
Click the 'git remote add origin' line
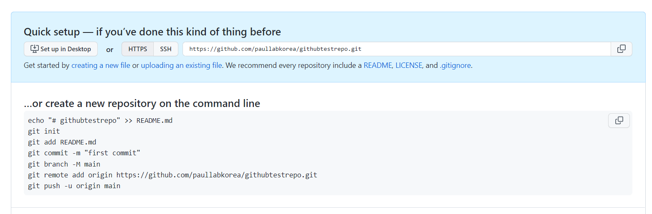coord(173,175)
